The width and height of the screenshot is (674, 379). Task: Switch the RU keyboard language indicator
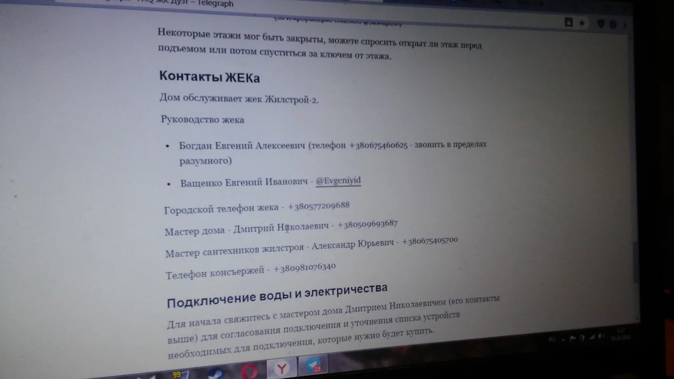coord(552,340)
